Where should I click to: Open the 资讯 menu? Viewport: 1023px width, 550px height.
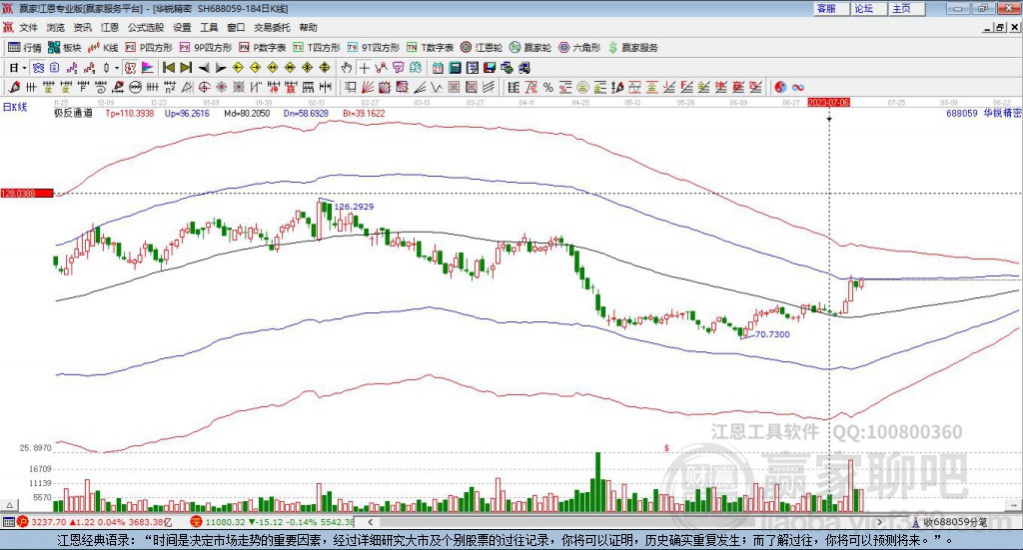(82, 27)
